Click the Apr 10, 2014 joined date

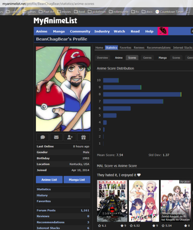(x=80, y=170)
